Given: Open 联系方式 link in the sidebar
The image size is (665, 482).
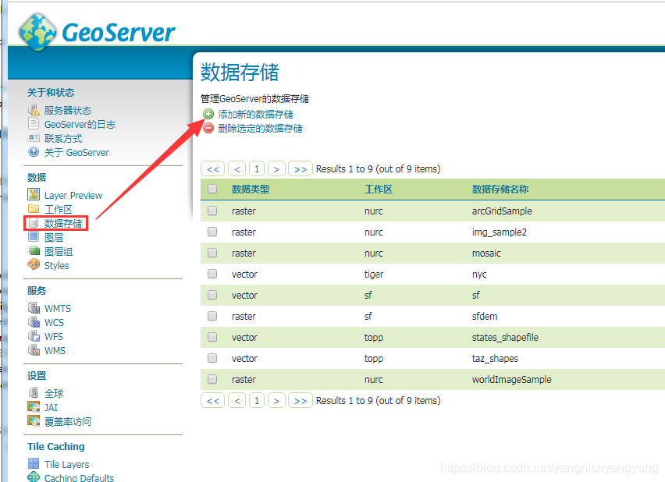Looking at the screenshot, I should (x=63, y=139).
